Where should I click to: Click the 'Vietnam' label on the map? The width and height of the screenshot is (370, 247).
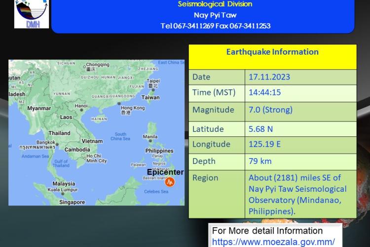(x=92, y=141)
